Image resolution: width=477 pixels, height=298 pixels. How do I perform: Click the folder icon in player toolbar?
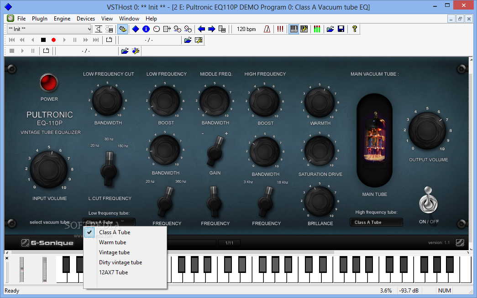[188, 40]
